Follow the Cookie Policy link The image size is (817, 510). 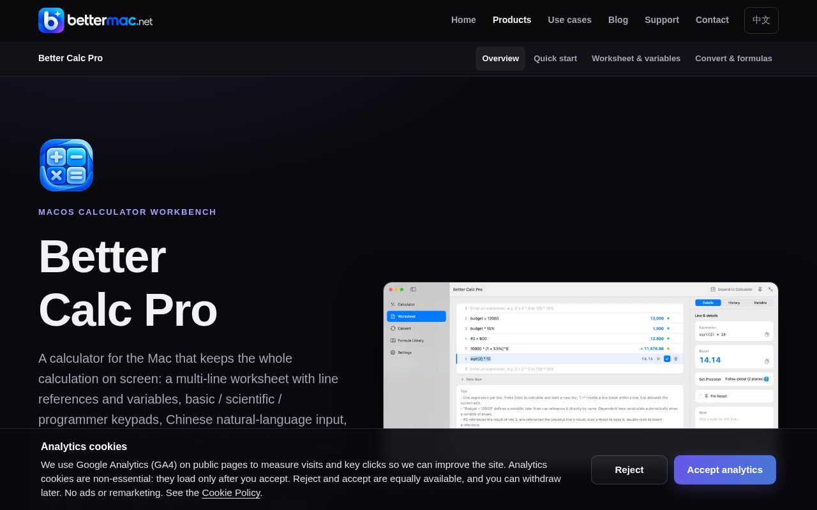click(231, 493)
